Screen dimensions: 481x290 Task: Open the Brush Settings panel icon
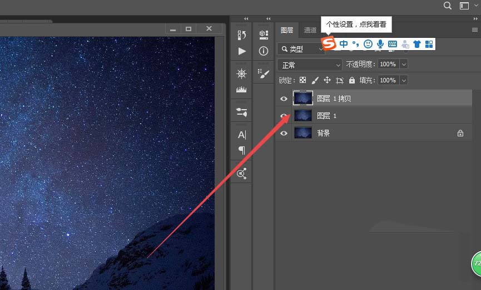[263, 73]
